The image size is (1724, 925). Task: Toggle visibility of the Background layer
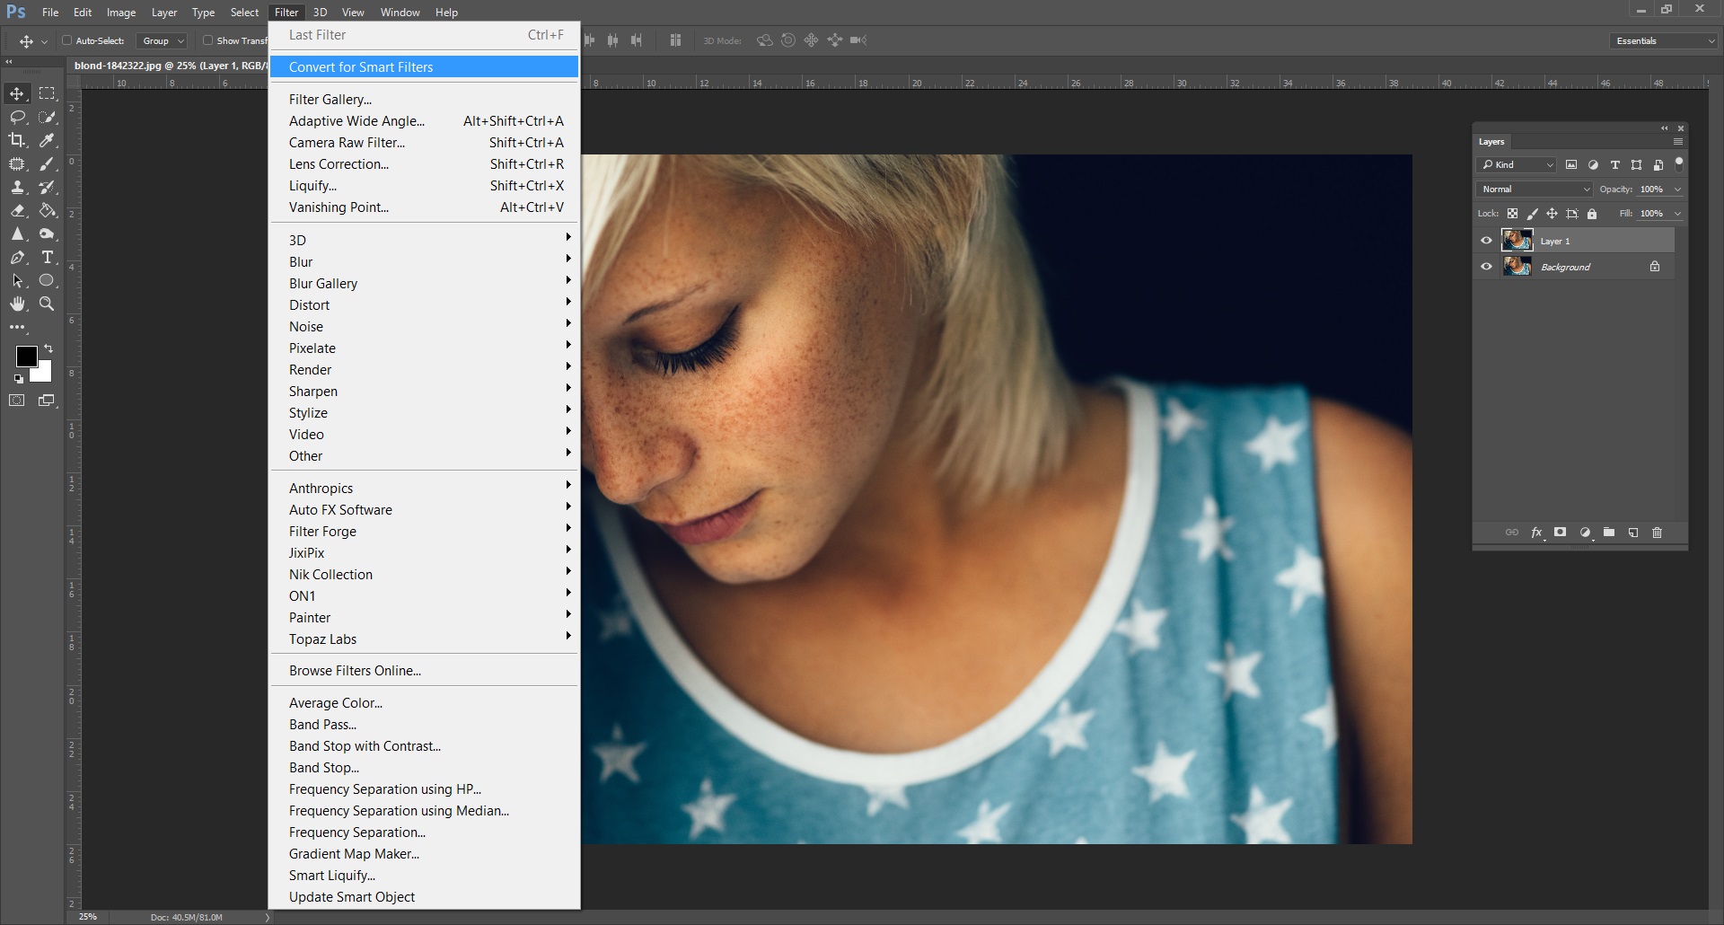[1486, 267]
